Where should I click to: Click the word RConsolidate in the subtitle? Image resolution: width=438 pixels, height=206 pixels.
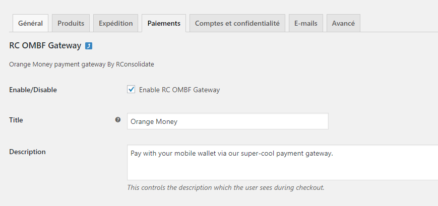135,64
